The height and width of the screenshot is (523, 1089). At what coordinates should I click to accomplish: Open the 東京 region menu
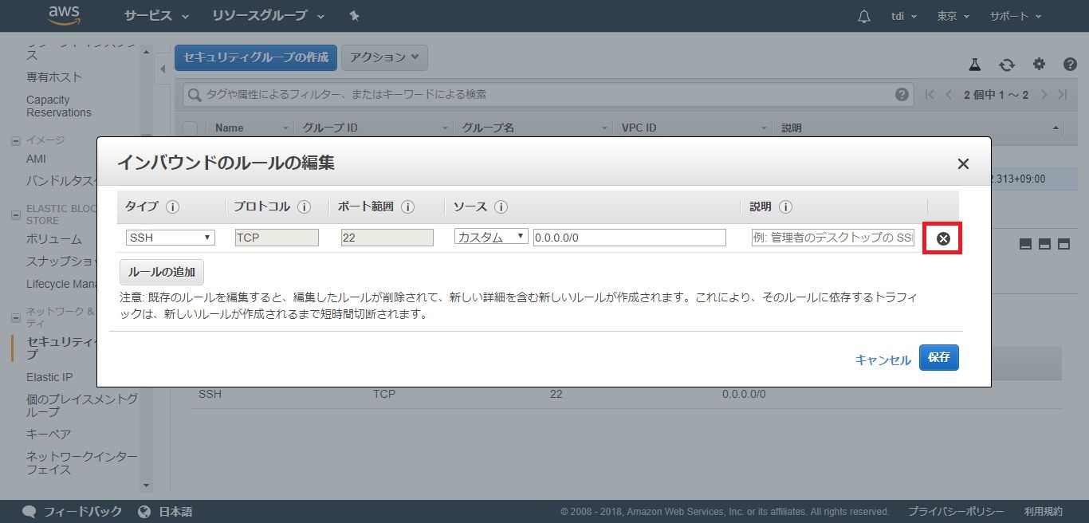tap(953, 17)
